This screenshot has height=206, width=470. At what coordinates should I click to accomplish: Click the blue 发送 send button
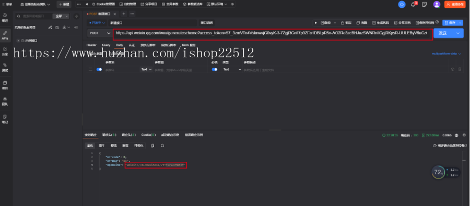click(443, 33)
